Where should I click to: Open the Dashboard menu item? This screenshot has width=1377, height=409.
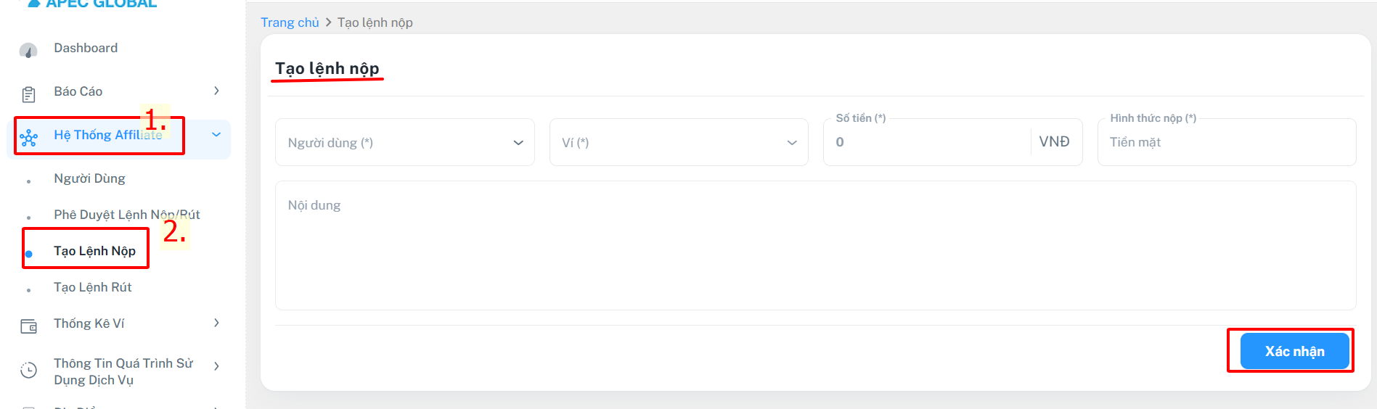(x=86, y=48)
